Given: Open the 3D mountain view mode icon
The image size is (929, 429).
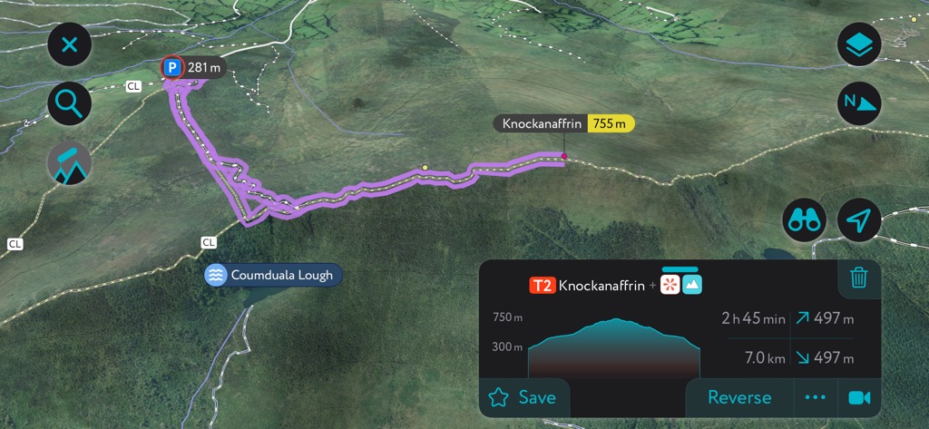Looking at the screenshot, I should click(x=69, y=163).
